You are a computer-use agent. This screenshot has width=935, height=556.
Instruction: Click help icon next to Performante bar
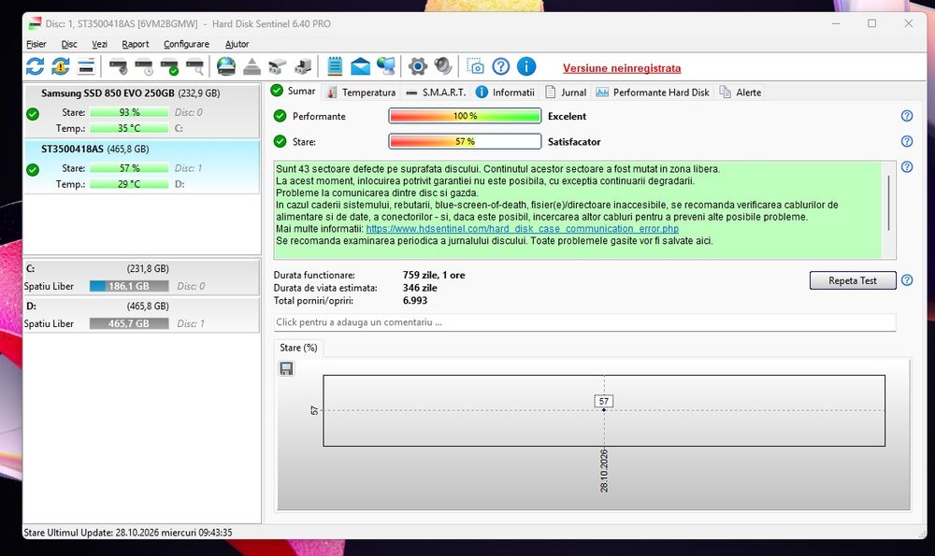907,116
